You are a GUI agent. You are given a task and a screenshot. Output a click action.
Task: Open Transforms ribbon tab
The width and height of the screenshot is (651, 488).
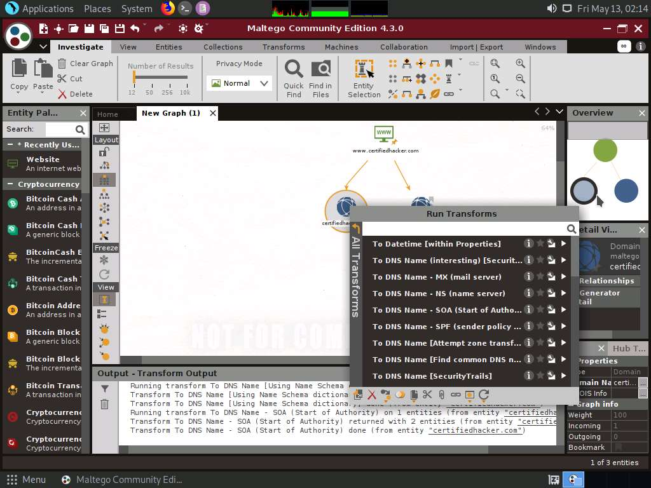pyautogui.click(x=284, y=47)
